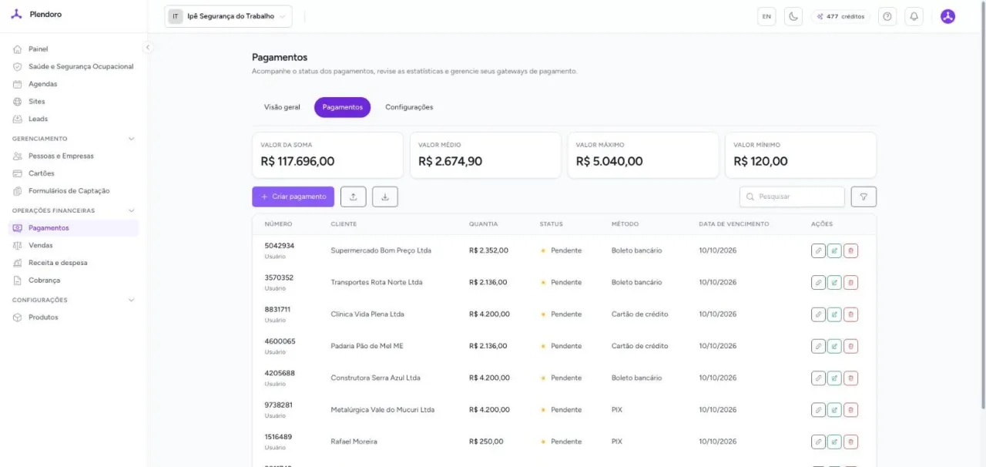Focus the Pesquisar search field

click(792, 197)
